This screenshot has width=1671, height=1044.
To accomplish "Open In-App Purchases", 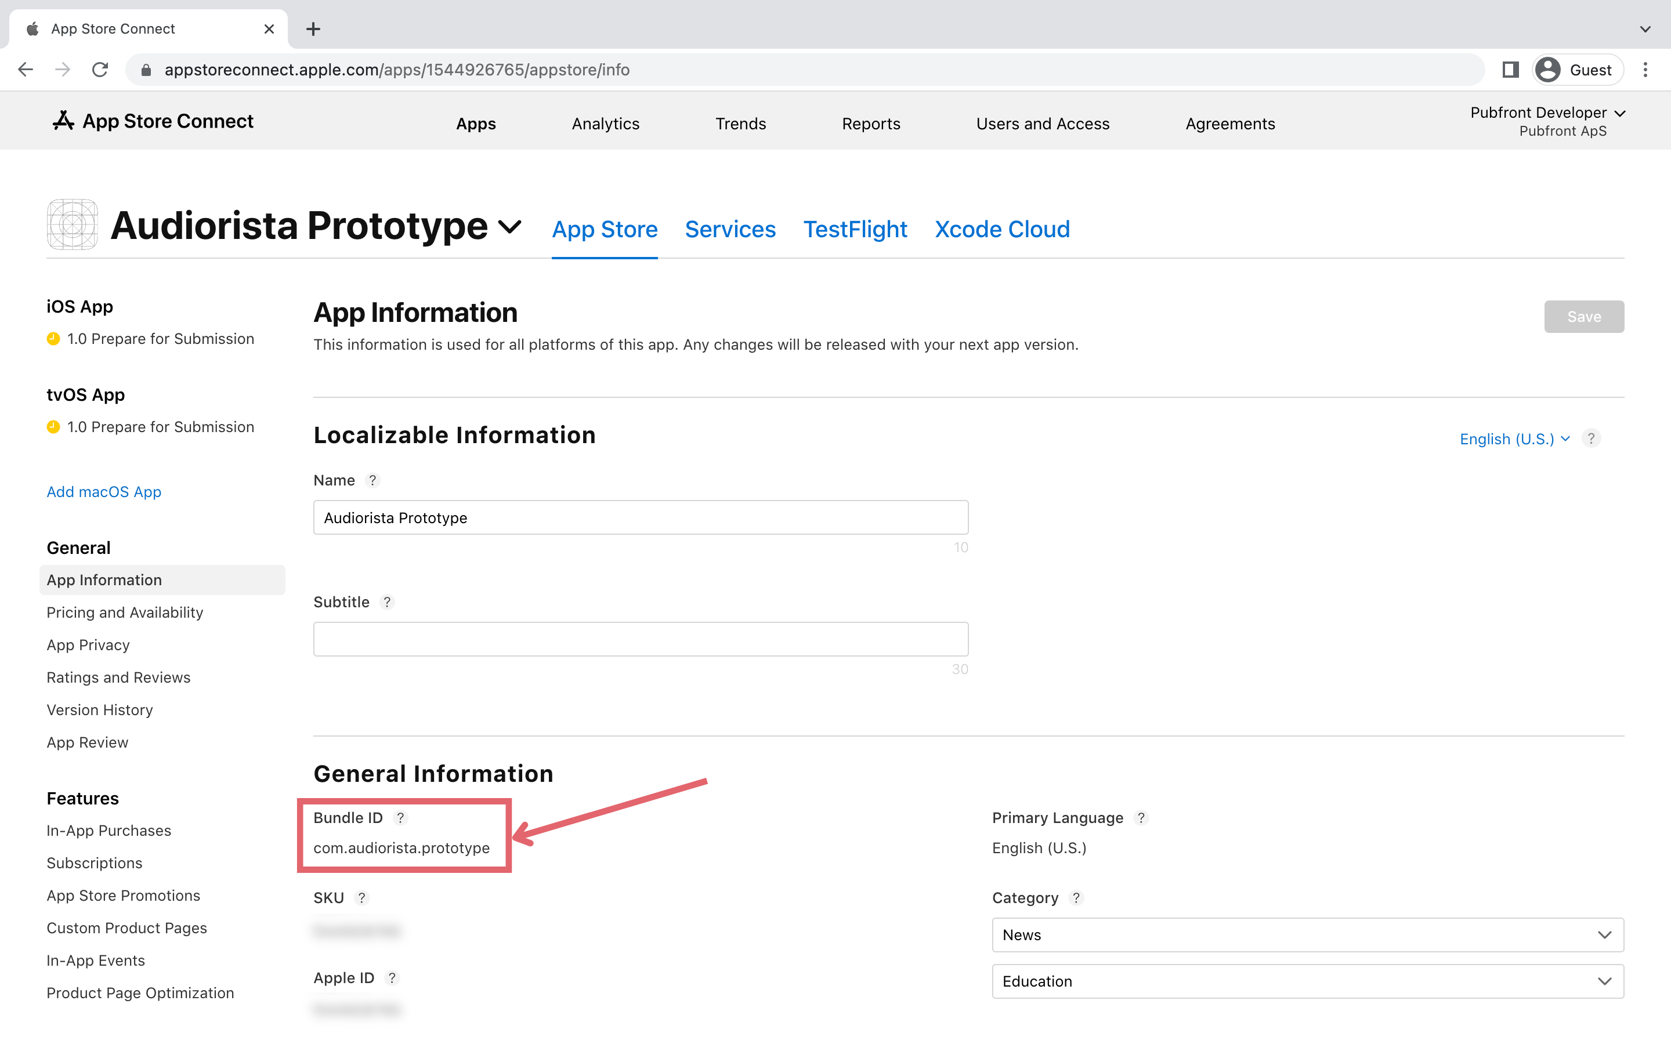I will [108, 831].
